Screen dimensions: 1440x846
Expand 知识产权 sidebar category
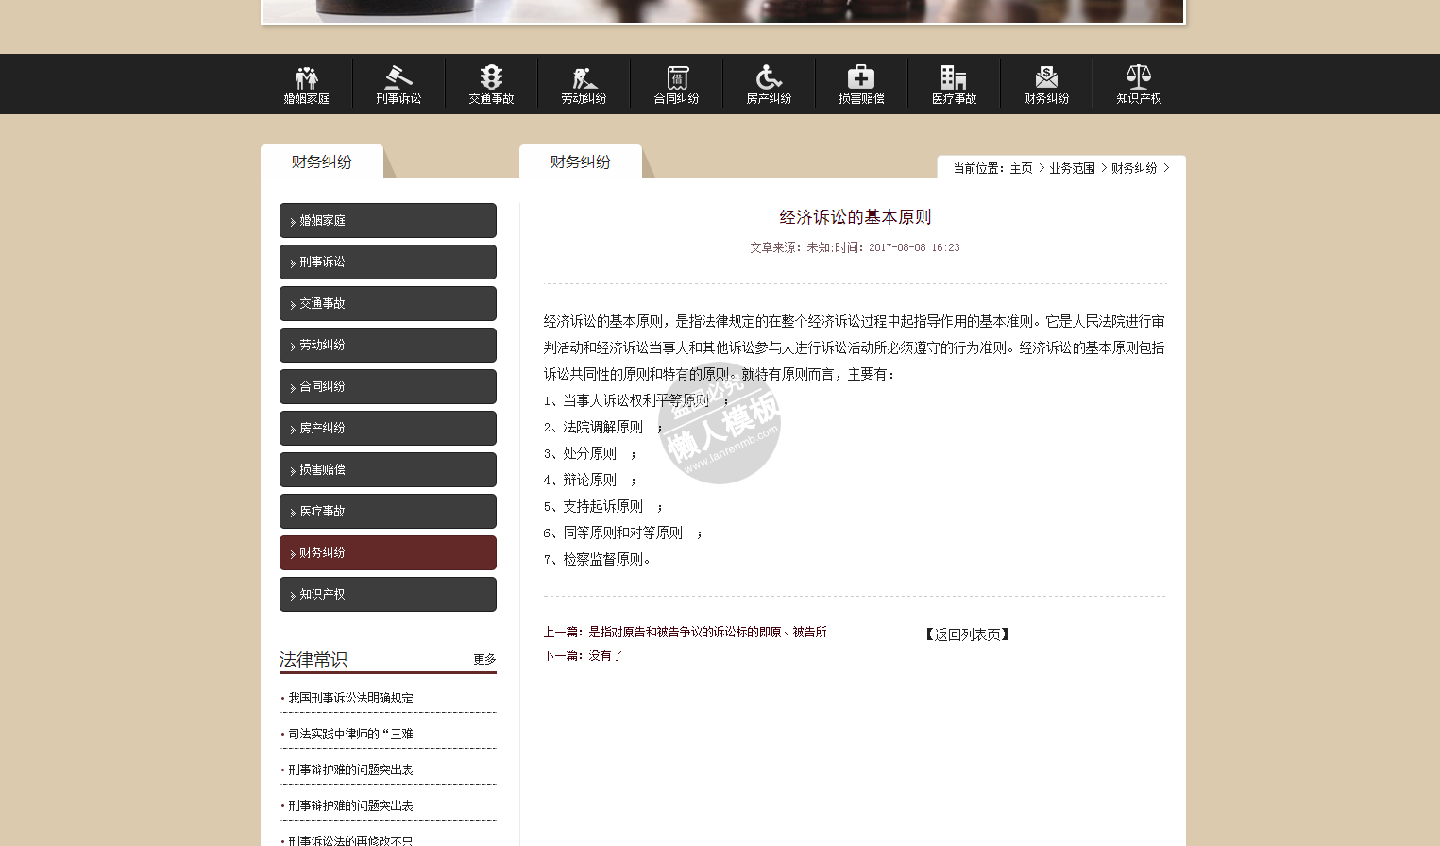click(387, 595)
